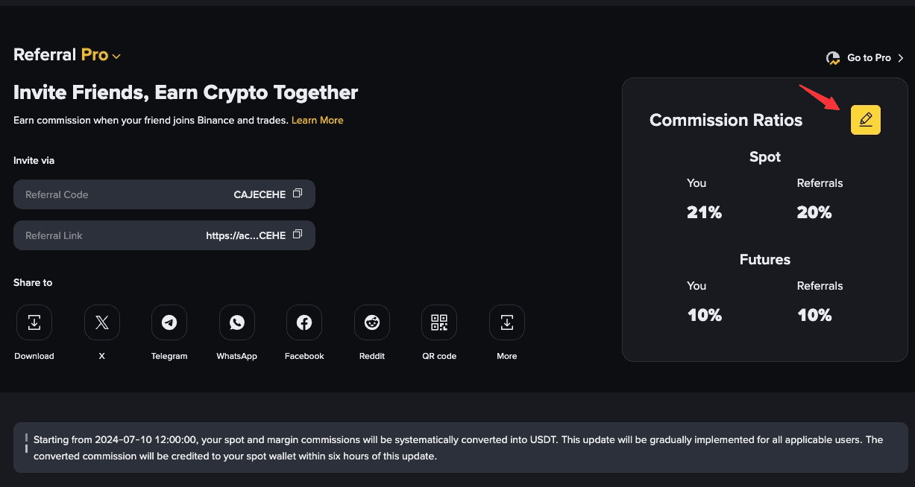Click the Go to Pro arrow chevron
The height and width of the screenshot is (487, 915).
(900, 58)
